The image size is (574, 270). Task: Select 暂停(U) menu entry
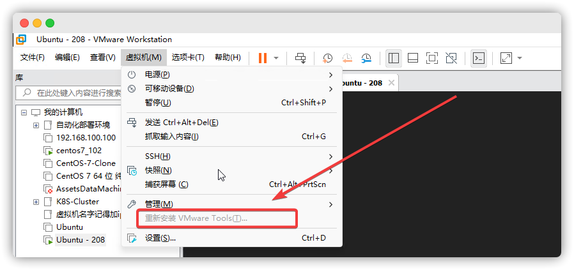tap(232, 102)
